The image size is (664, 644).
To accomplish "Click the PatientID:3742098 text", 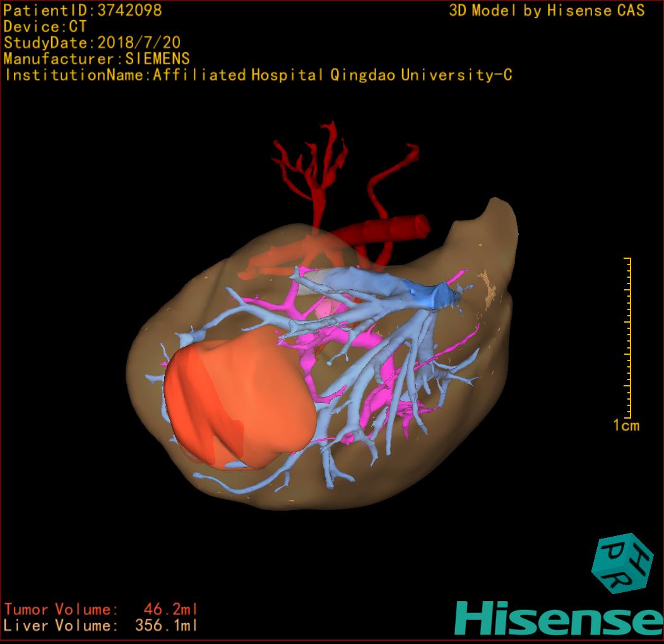I will coord(83,10).
